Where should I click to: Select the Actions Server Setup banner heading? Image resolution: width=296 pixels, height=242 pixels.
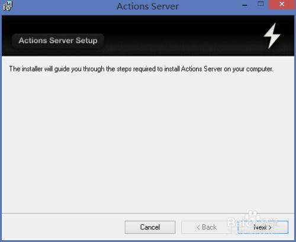coord(58,41)
